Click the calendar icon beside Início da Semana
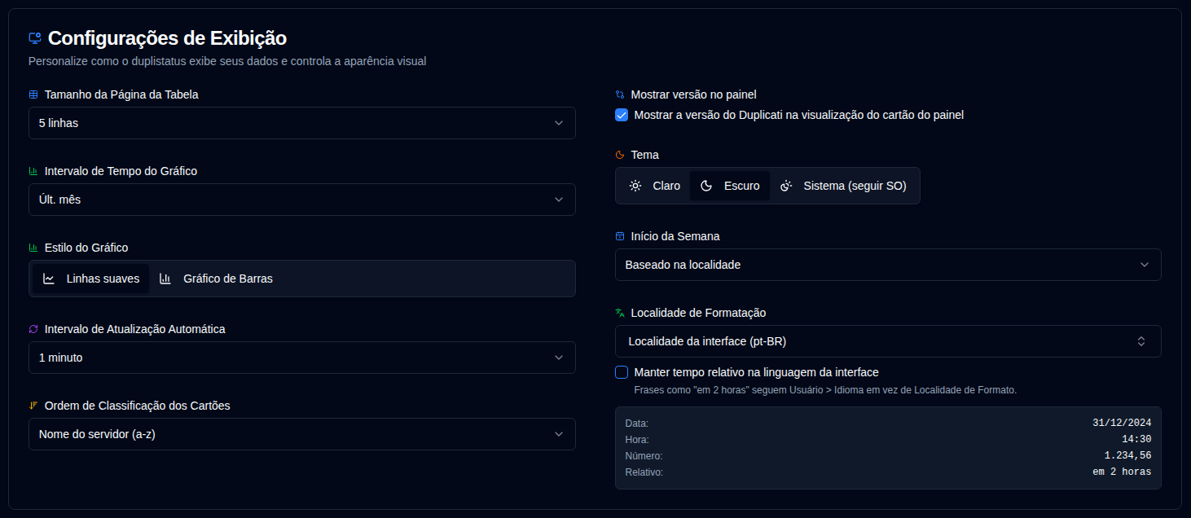The image size is (1191, 518). click(x=620, y=236)
